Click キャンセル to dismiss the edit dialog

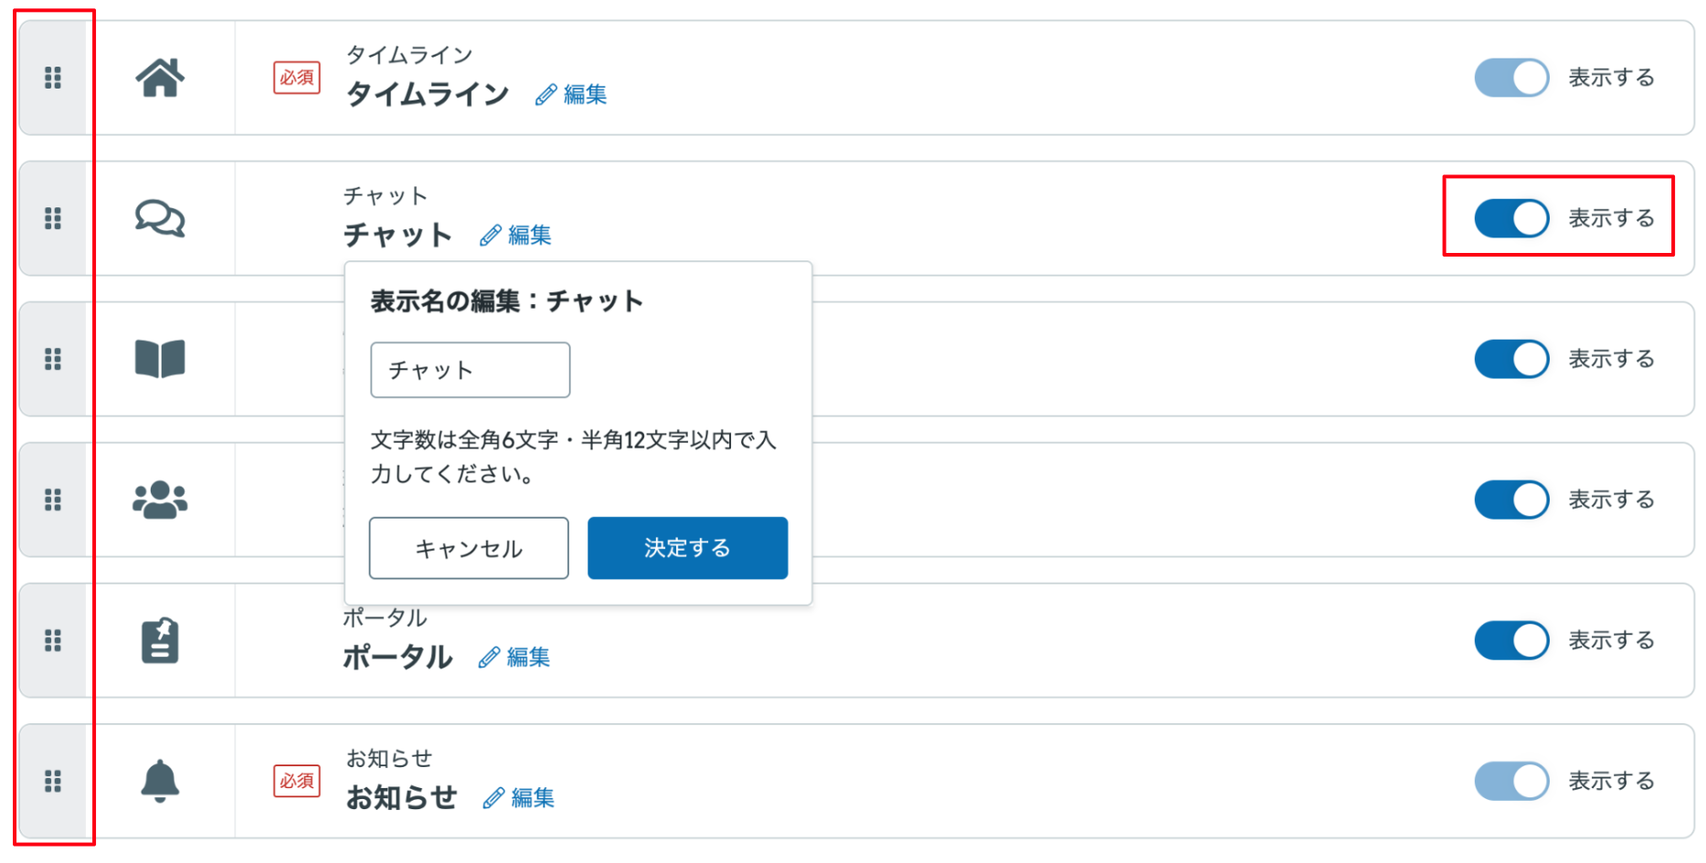(x=468, y=548)
